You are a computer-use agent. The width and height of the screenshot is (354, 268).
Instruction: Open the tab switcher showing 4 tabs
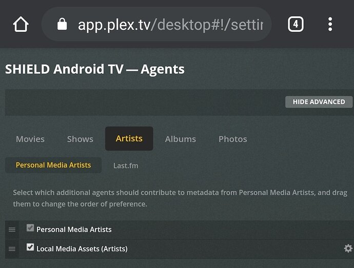point(296,24)
